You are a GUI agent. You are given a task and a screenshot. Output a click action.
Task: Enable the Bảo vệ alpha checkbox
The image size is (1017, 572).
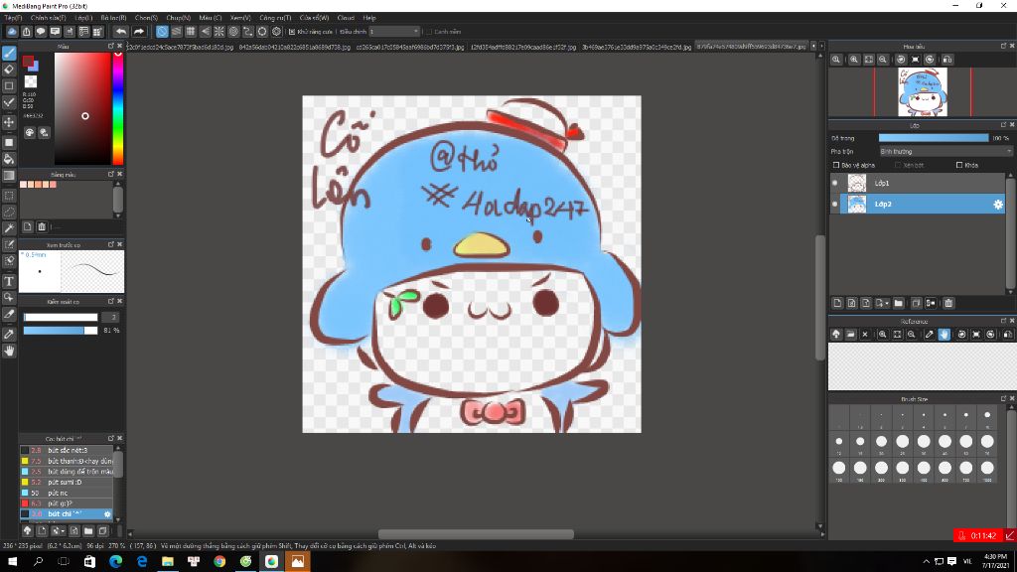pos(836,166)
